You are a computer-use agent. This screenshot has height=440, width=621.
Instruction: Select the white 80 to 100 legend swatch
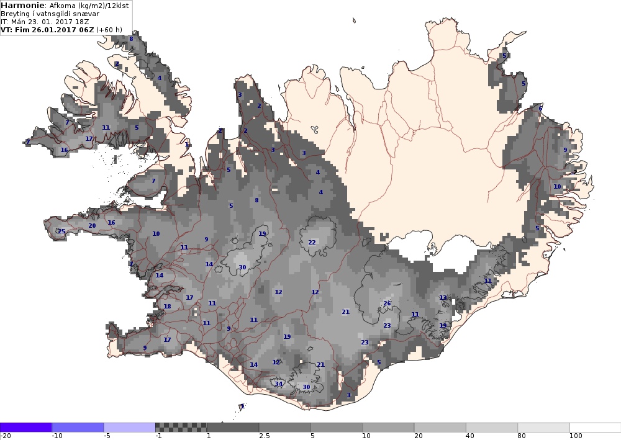point(543,428)
